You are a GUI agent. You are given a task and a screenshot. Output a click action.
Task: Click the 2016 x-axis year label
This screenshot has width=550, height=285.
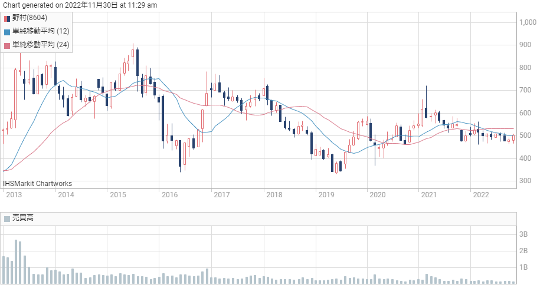tap(170, 195)
